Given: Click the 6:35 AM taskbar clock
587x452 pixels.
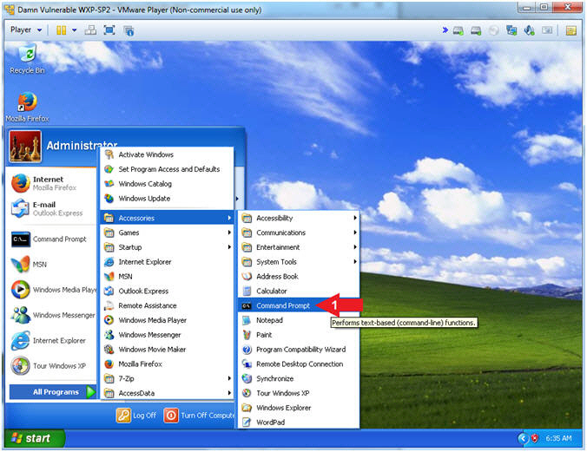Looking at the screenshot, I should [558, 438].
